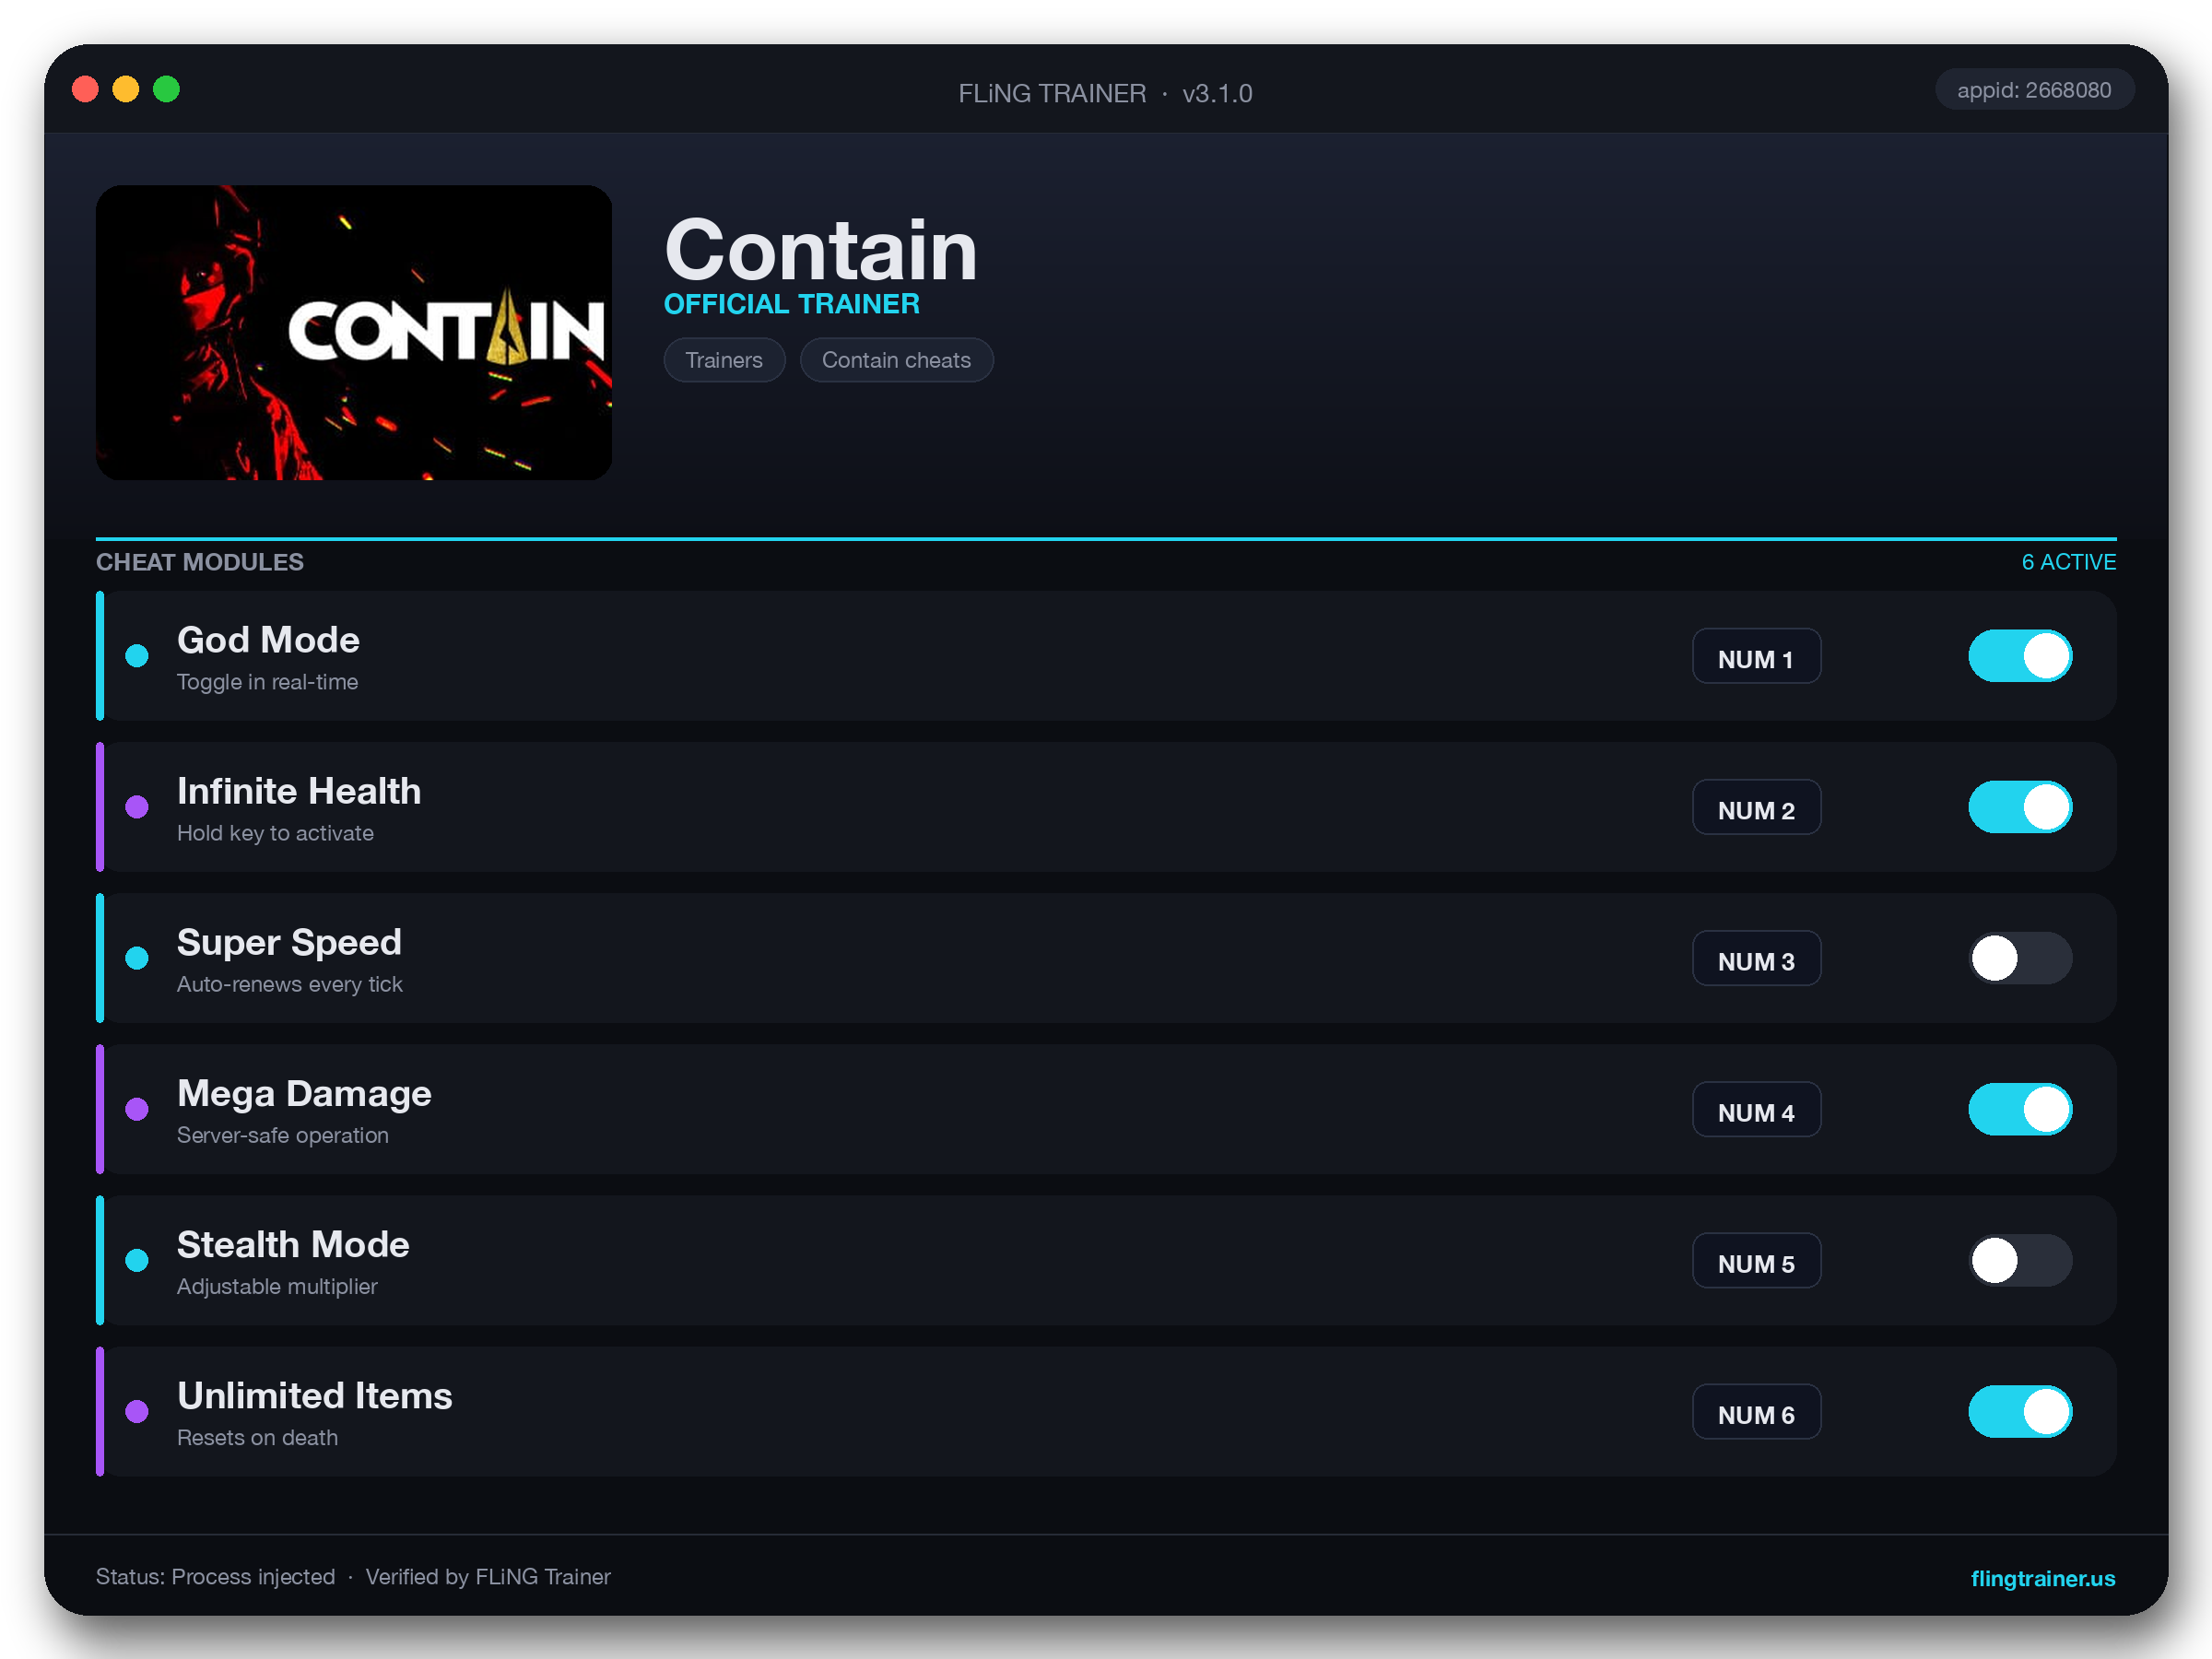This screenshot has width=2212, height=1659.
Task: Click the OFFICIAL TRAINER subtitle
Action: [x=791, y=304]
